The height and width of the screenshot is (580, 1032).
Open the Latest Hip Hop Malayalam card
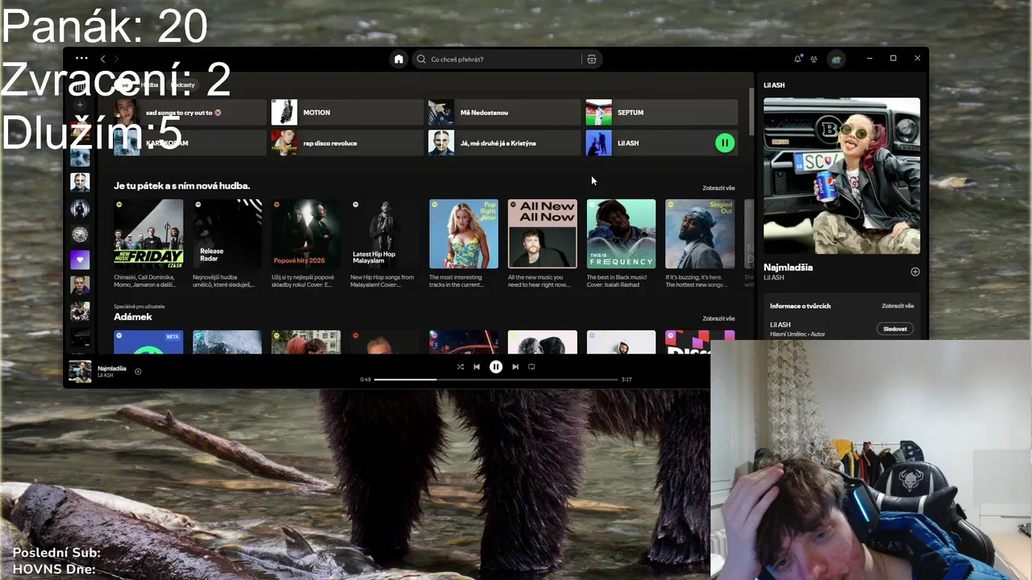click(385, 244)
